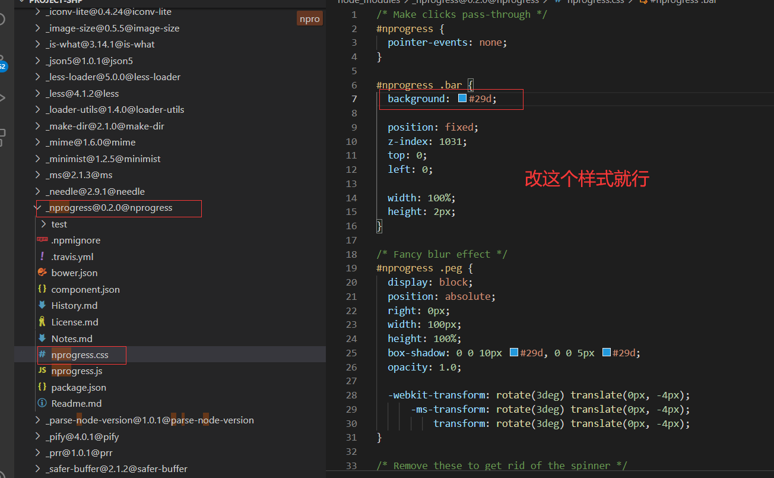Open first box-shadow #29d swatch on line 25
Image resolution: width=774 pixels, height=478 pixels.
[x=514, y=353]
